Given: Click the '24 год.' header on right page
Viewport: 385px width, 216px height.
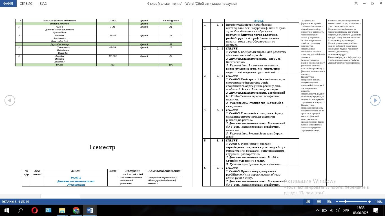Looking at the screenshot, I should tap(259, 21).
